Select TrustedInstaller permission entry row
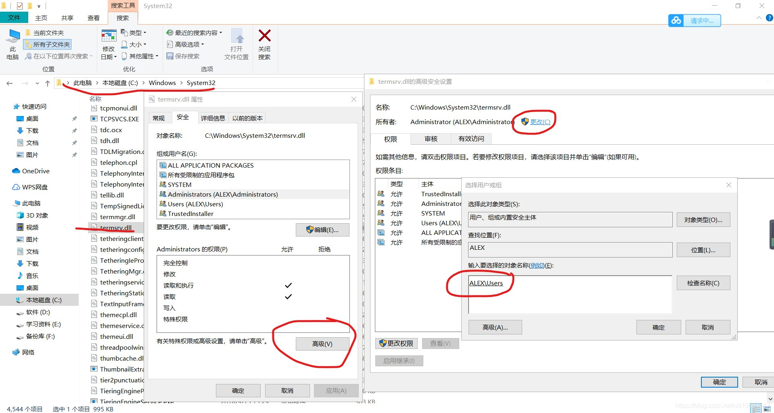The image size is (774, 413). tap(418, 194)
